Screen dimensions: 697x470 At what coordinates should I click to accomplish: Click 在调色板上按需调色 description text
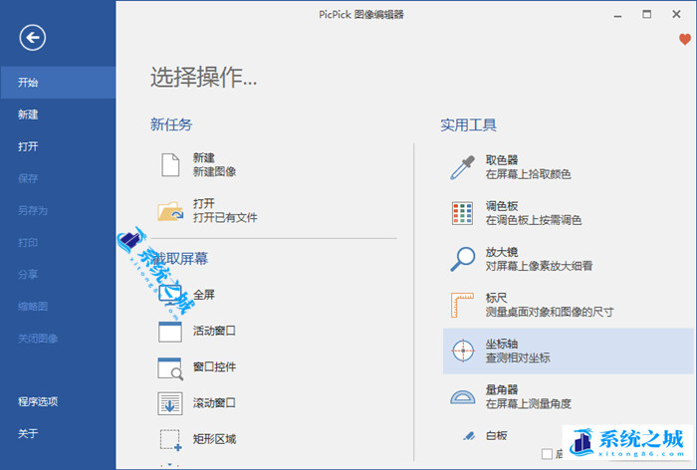[x=534, y=220]
